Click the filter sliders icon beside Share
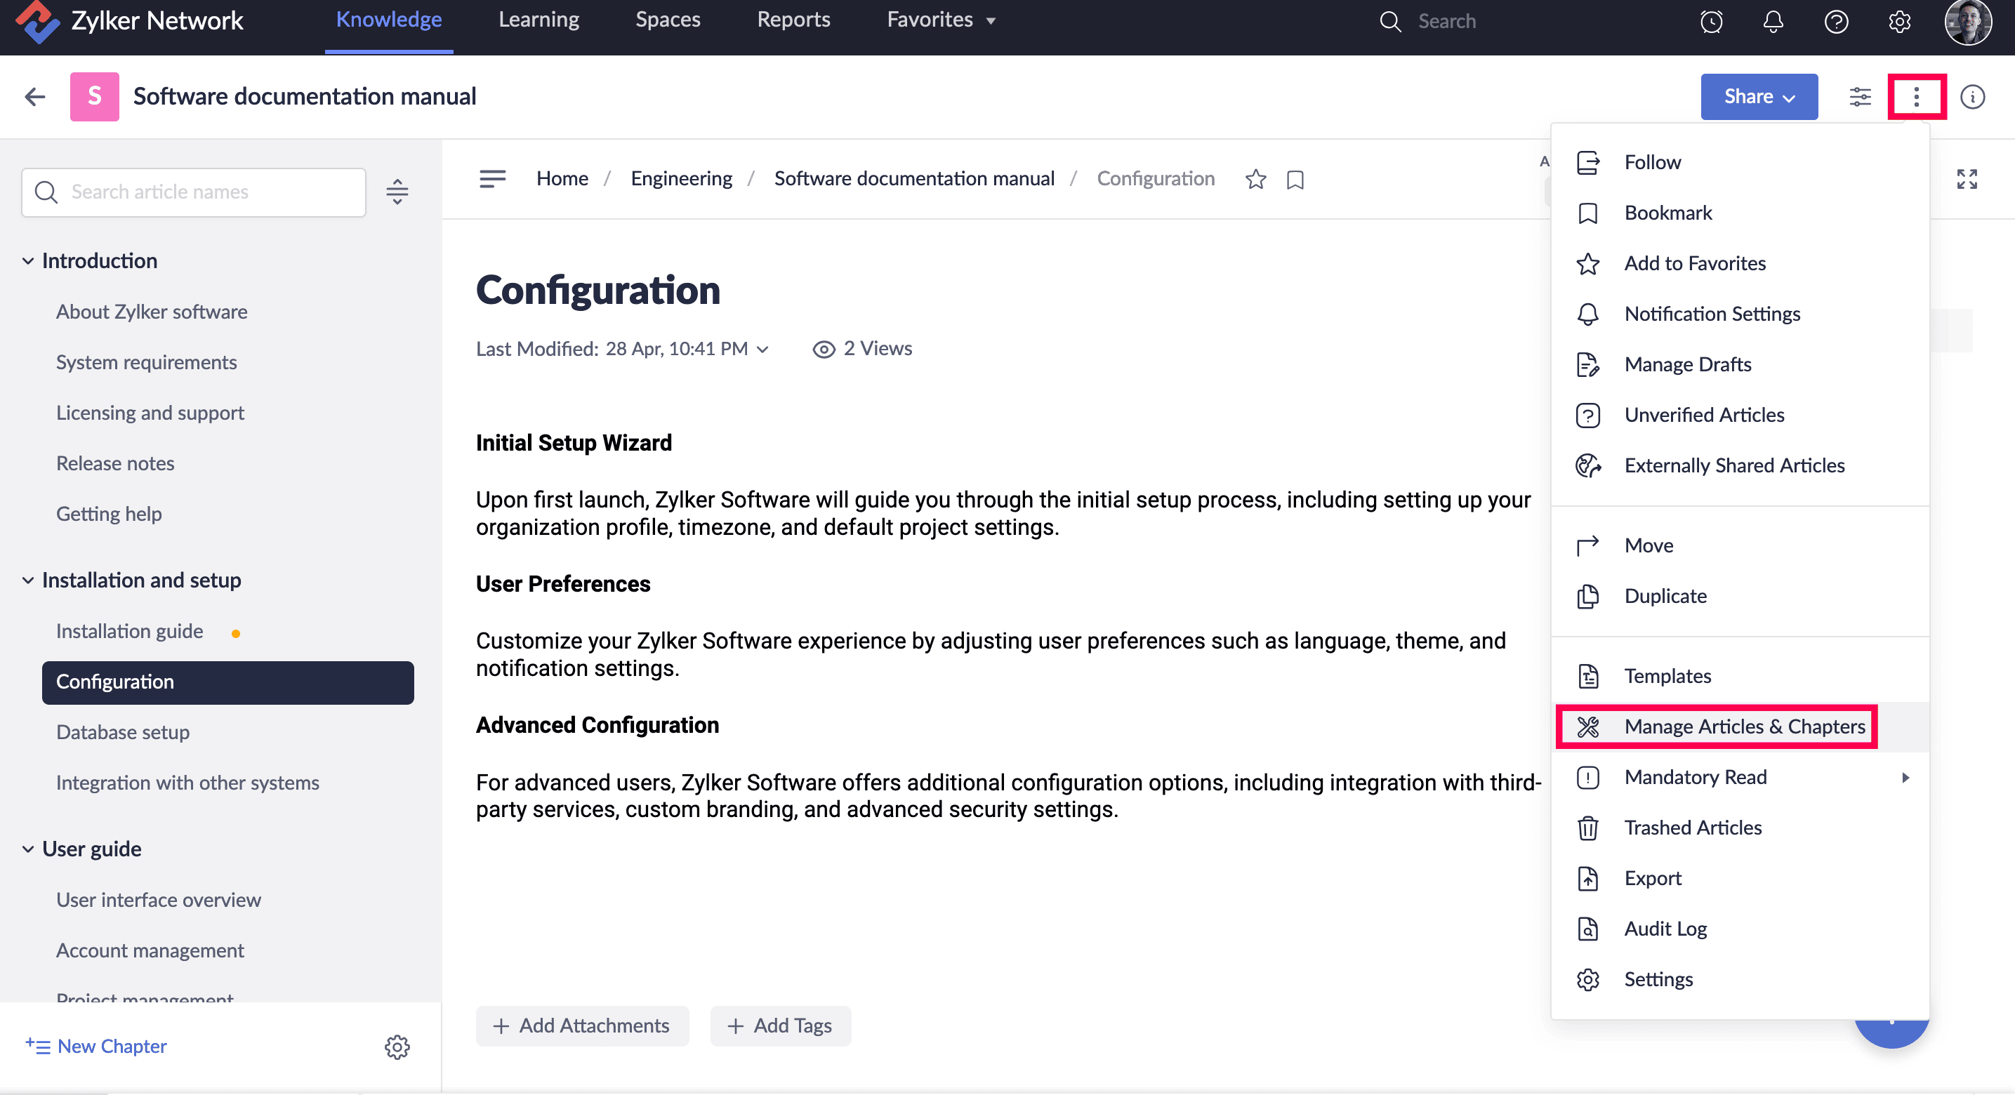This screenshot has width=2015, height=1095. coord(1859,97)
